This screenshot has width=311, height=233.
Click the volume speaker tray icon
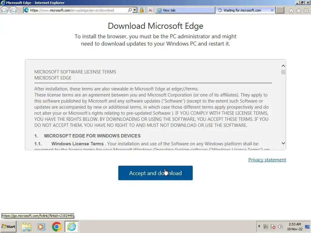pyautogui.click(x=280, y=227)
